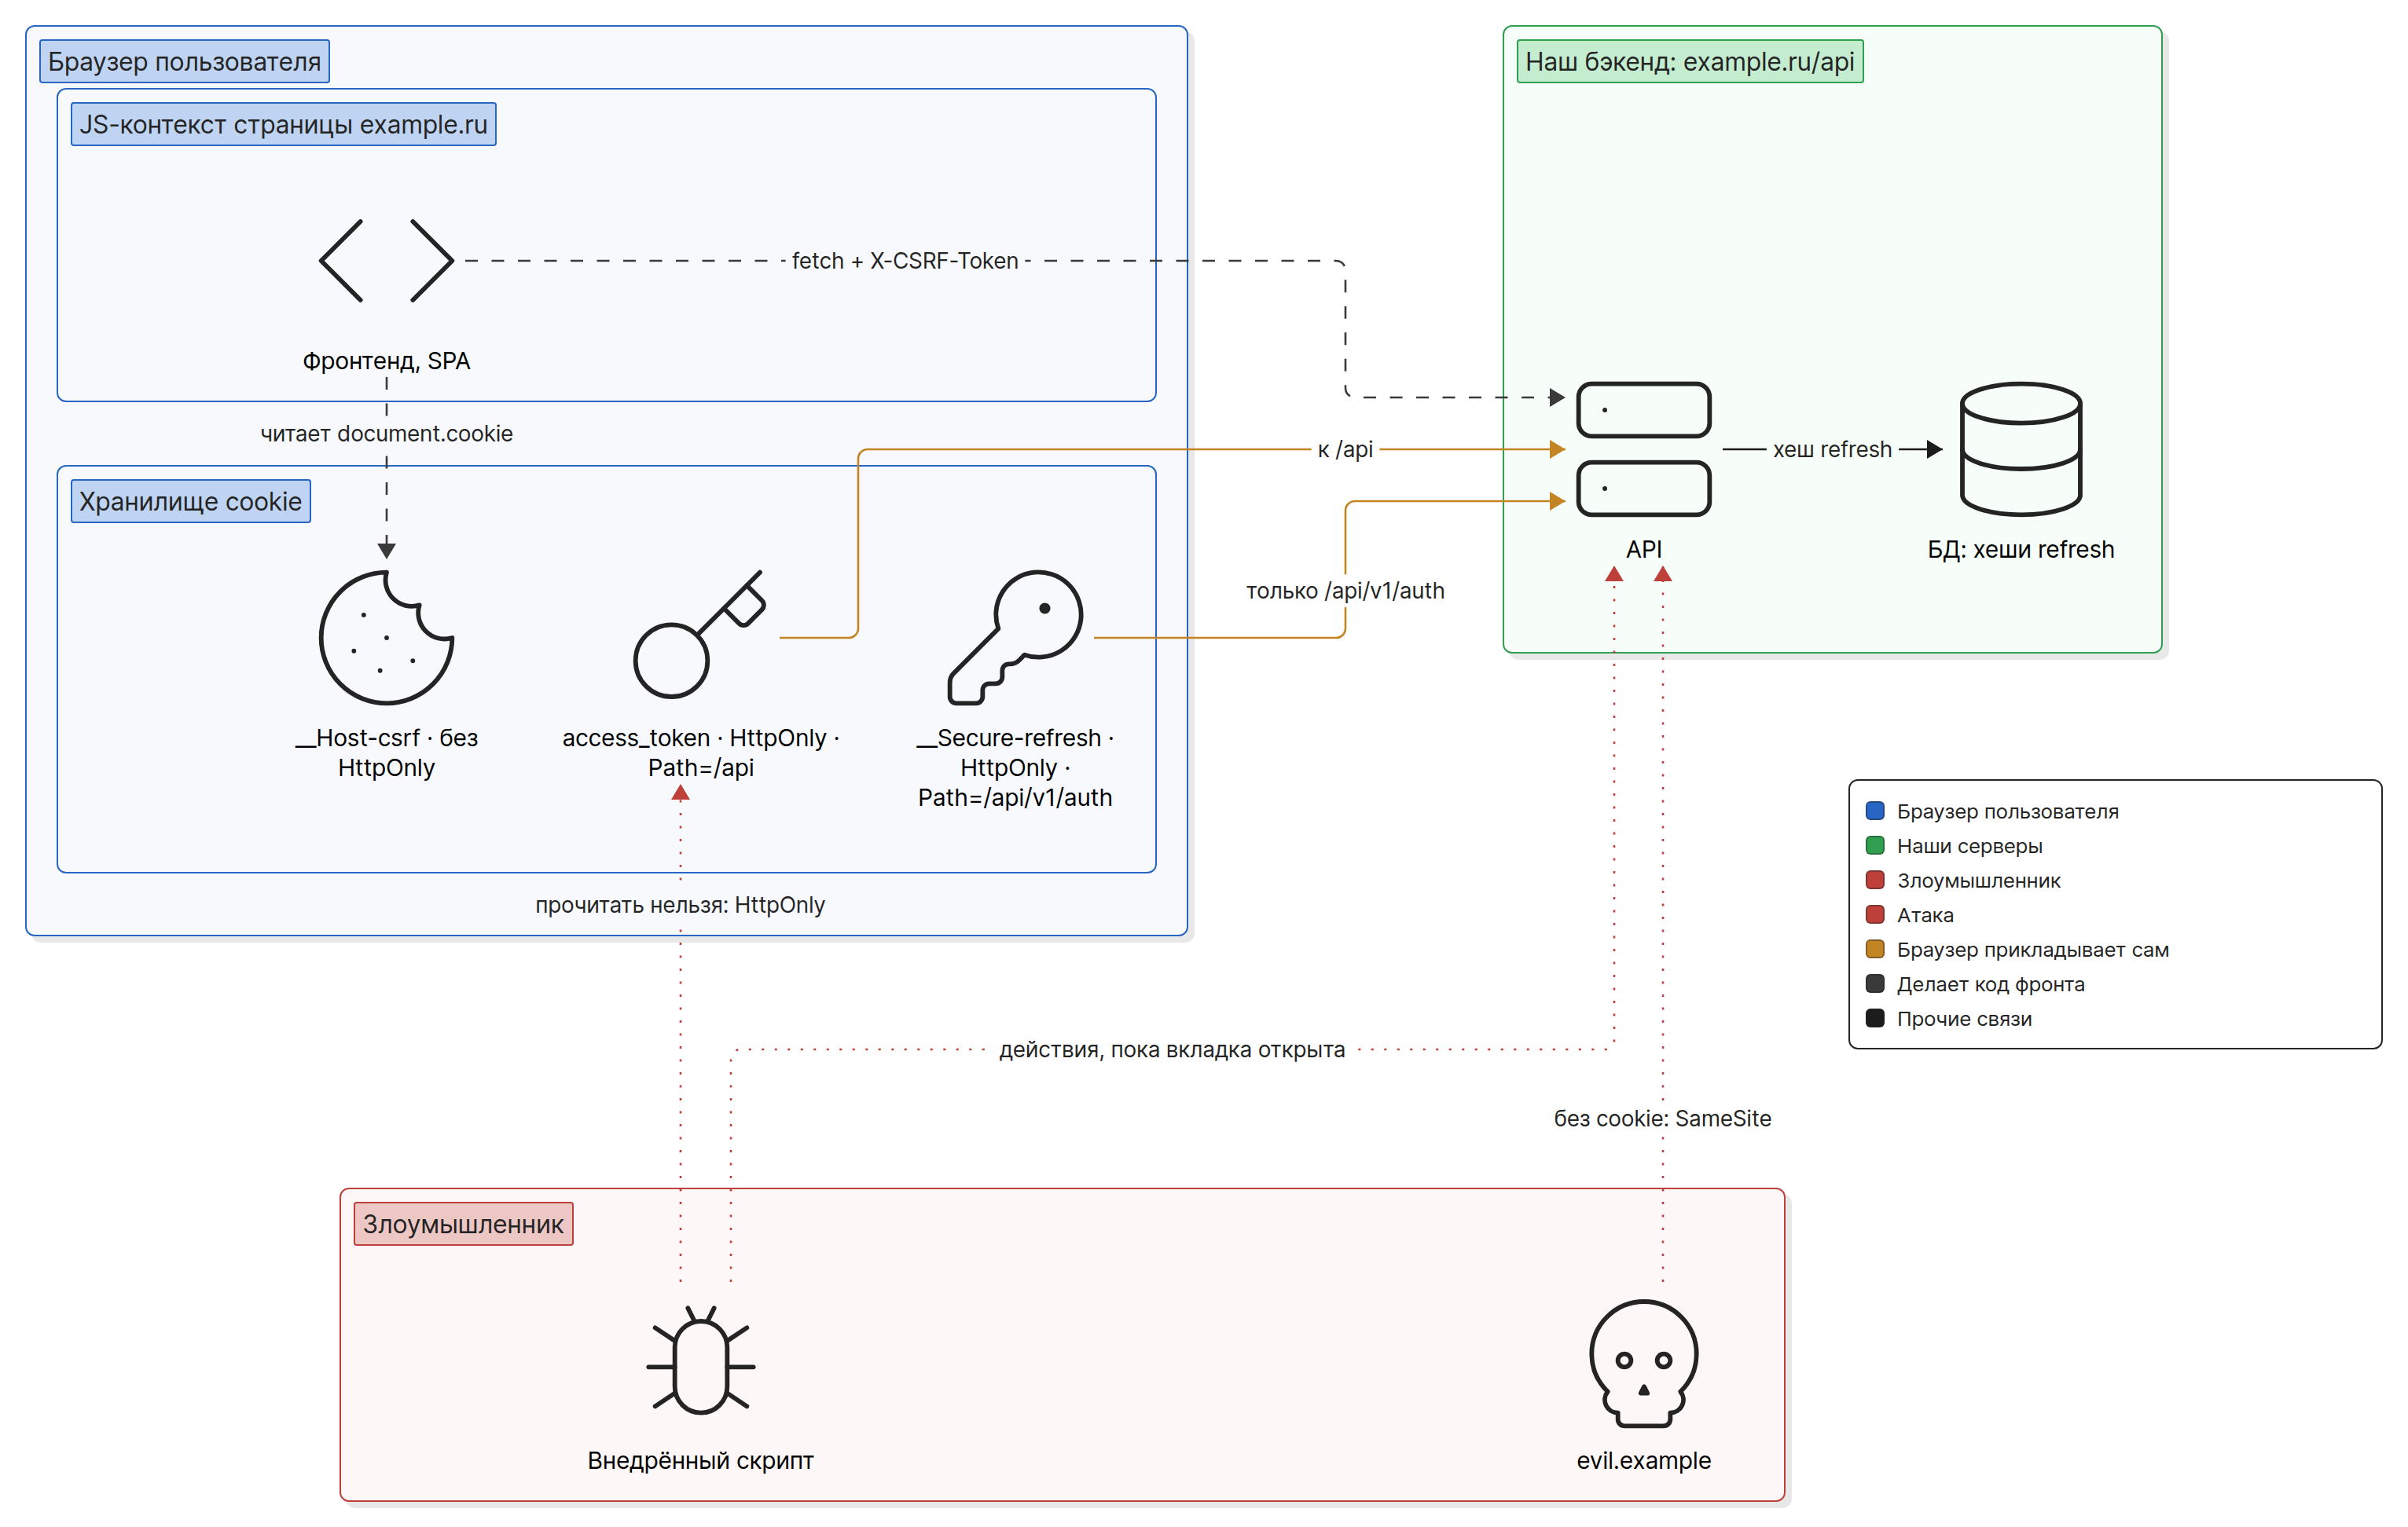Select the читает document.cookie edge label
Viewport: 2408px width, 1527px height.
(386, 434)
